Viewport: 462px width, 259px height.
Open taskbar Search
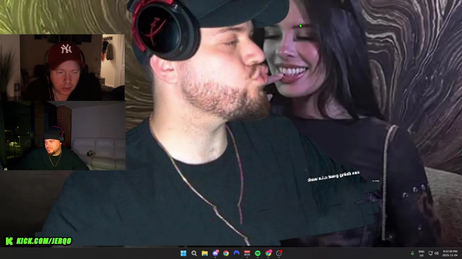tap(194, 253)
